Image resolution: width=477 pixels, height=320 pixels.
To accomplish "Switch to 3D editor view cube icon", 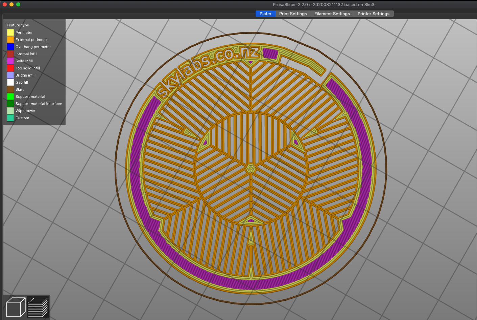I will coord(16,307).
